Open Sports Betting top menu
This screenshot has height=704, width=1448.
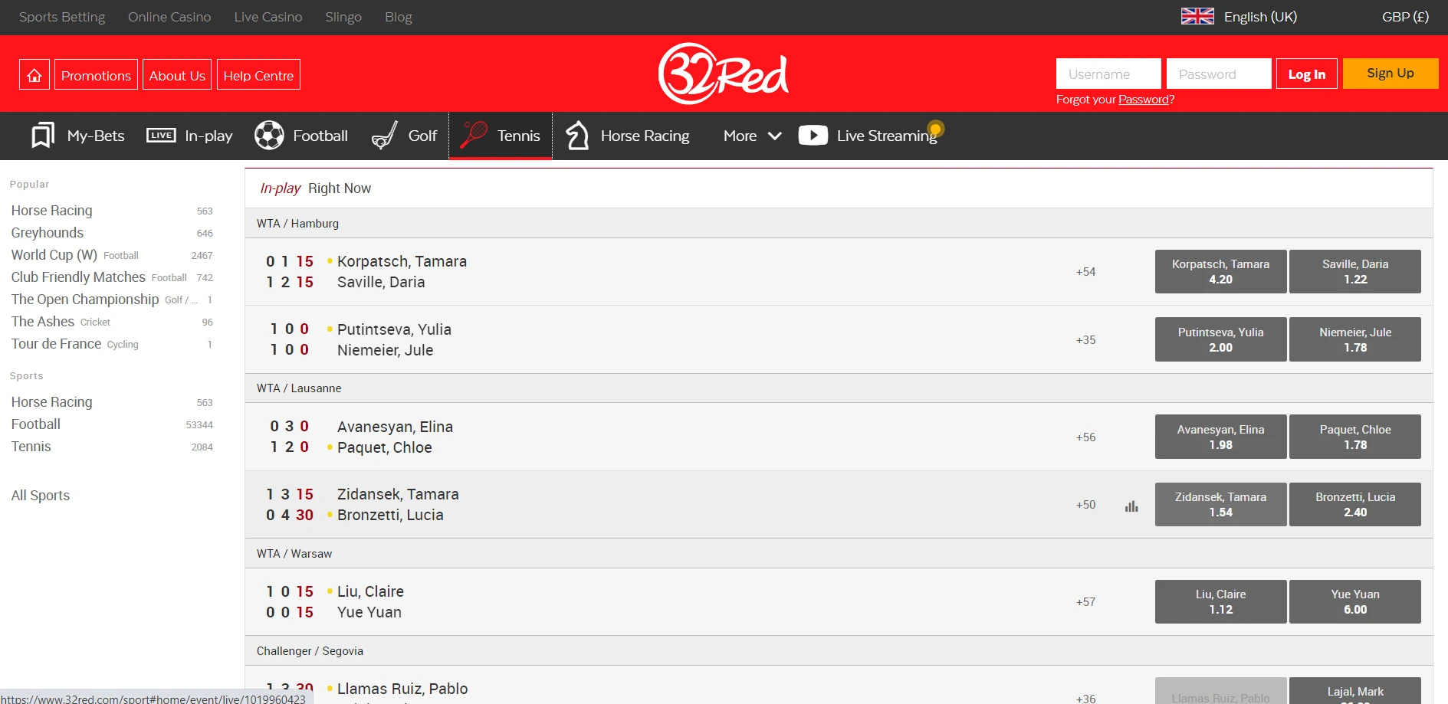(62, 17)
